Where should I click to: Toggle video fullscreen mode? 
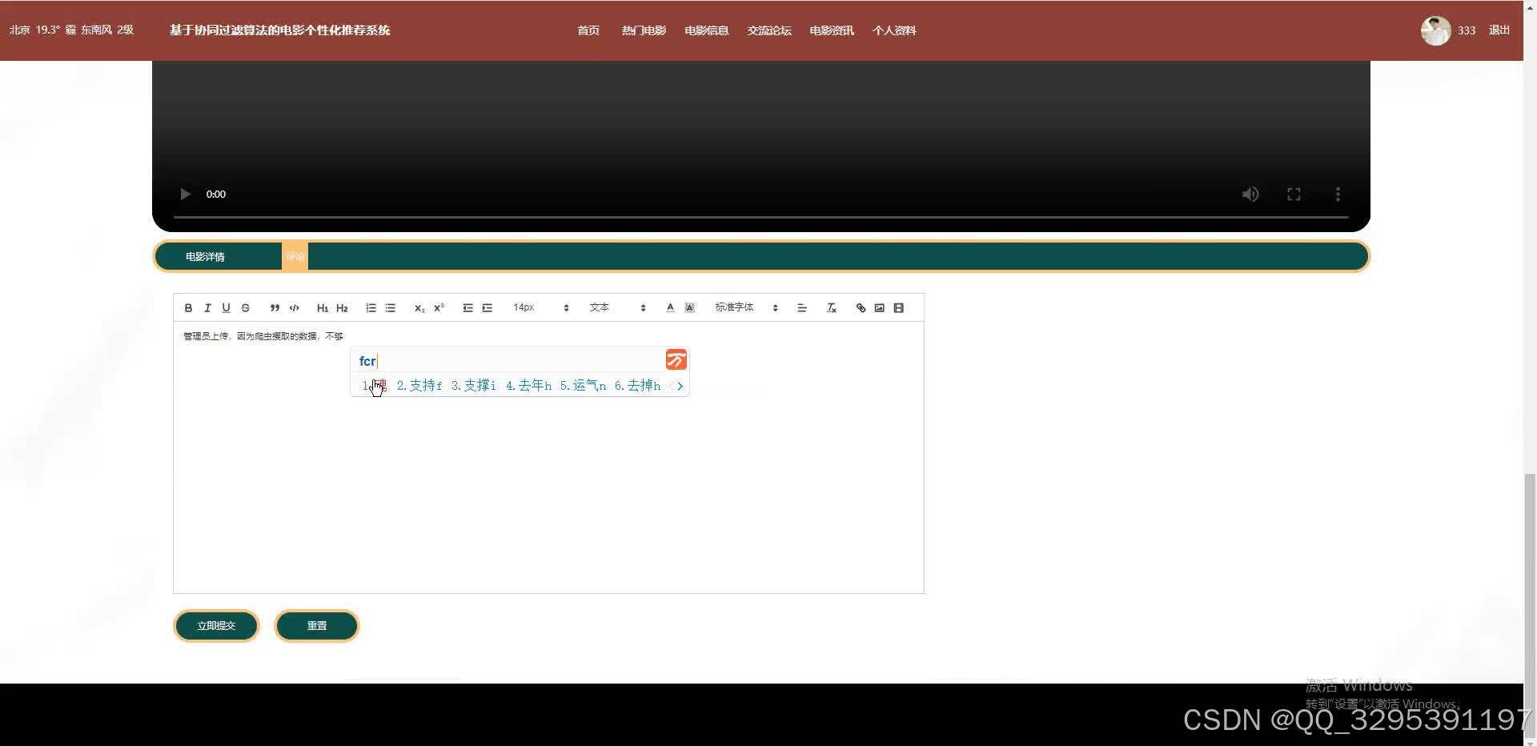click(1294, 194)
